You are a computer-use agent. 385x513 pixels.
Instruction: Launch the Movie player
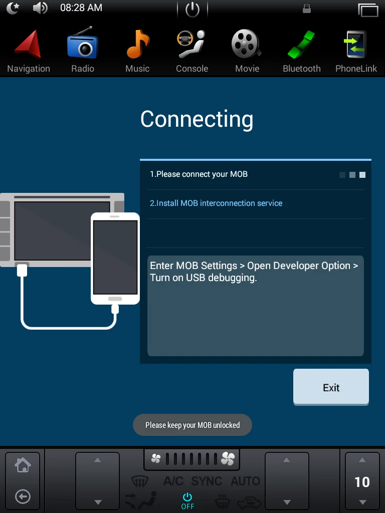click(x=247, y=51)
